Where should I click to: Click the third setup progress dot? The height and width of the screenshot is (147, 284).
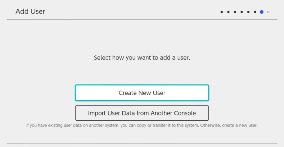235,12
